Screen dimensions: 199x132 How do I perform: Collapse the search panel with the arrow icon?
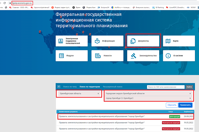tap(59, 87)
